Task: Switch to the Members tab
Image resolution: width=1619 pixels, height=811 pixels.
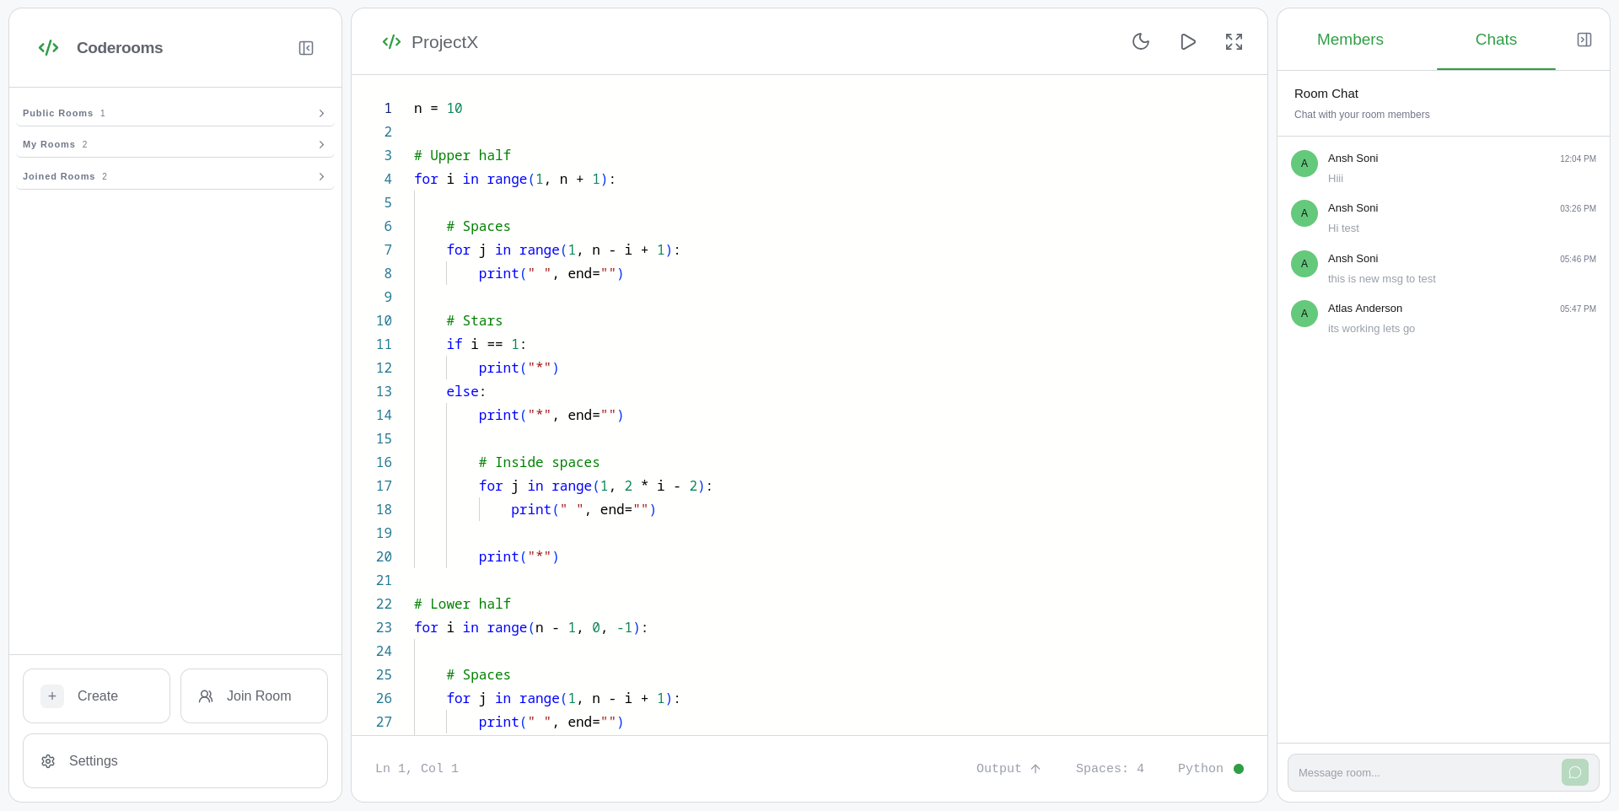Action: pyautogui.click(x=1349, y=40)
